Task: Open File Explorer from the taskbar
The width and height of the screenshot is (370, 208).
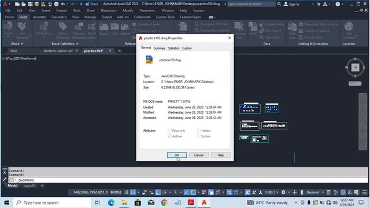Action: tap(124, 203)
